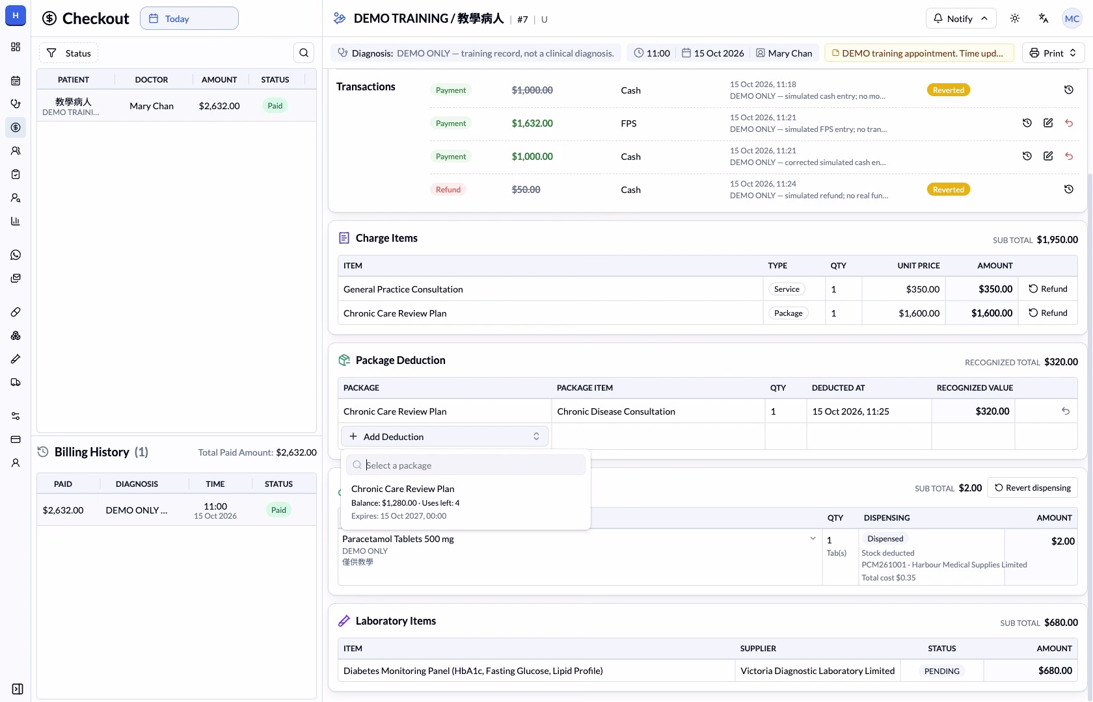
Task: Click the 15 Oct 2026 date chip
Action: click(712, 53)
